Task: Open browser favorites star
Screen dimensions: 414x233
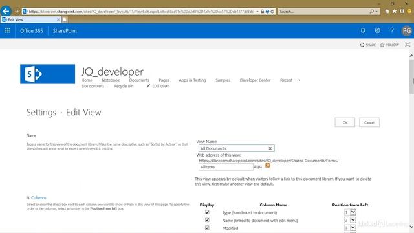Action: click(395, 12)
